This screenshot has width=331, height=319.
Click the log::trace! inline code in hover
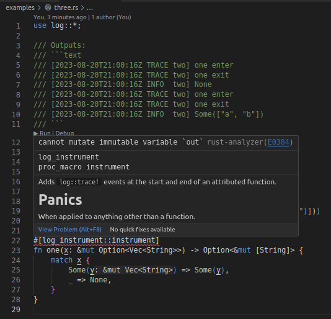click(79, 182)
